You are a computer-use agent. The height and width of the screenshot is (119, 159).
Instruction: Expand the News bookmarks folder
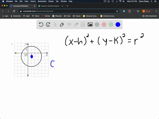tap(67, 16)
